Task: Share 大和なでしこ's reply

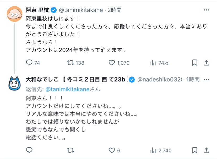Action: coord(207,150)
